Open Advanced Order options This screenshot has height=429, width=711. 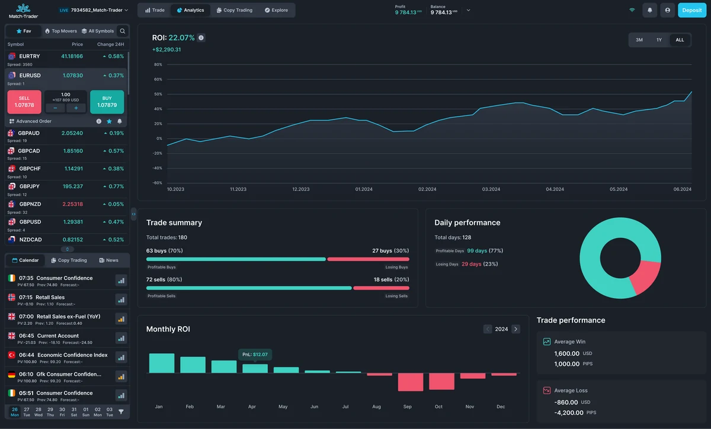[30, 121]
